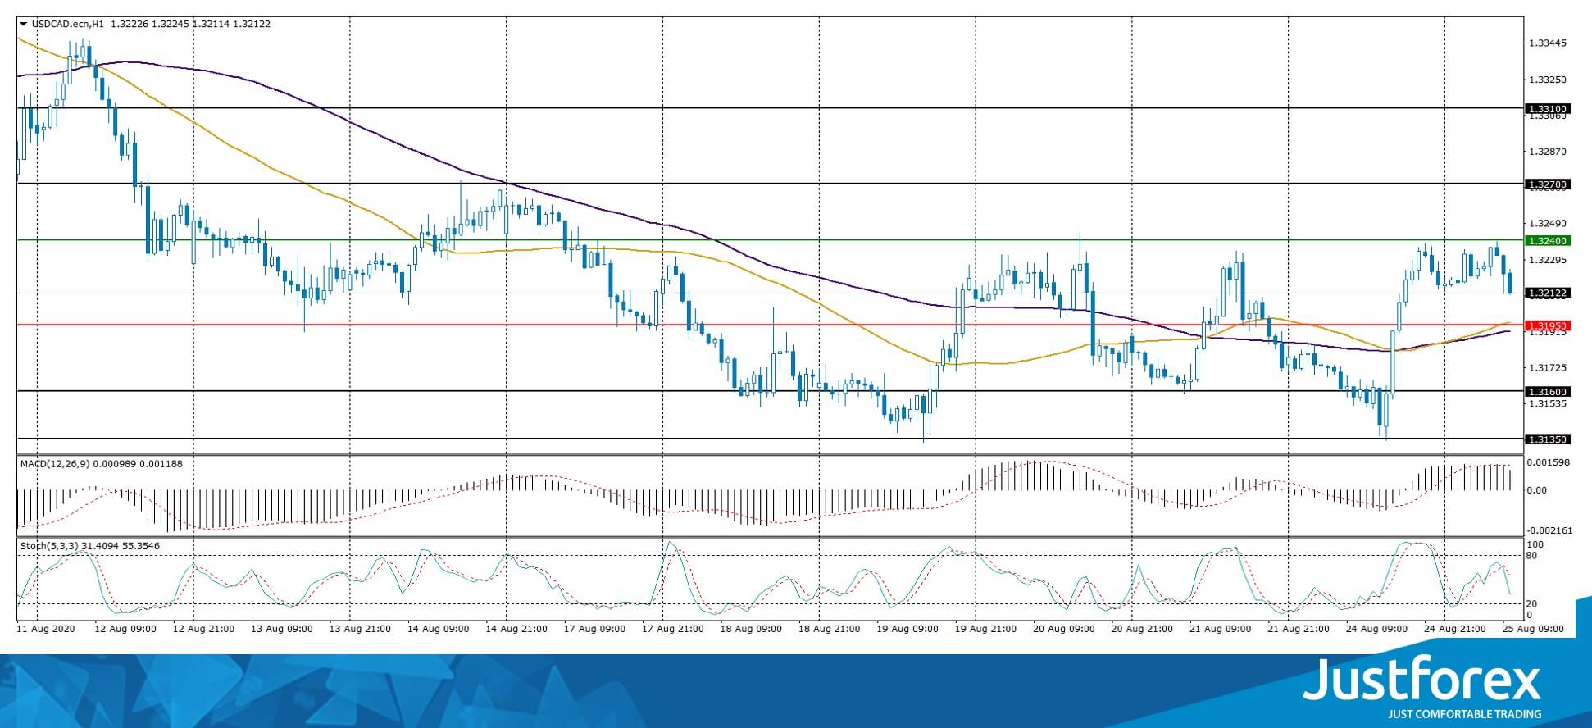Click the 1.31600 support level price tag
Viewport: 1592px width, 728px height.
click(1548, 392)
